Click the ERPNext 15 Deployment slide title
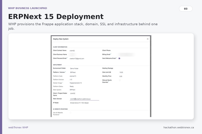The image size is (202, 134). pos(56,16)
